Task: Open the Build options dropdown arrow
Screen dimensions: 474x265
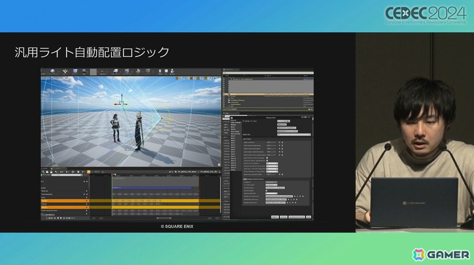Action: (143, 72)
